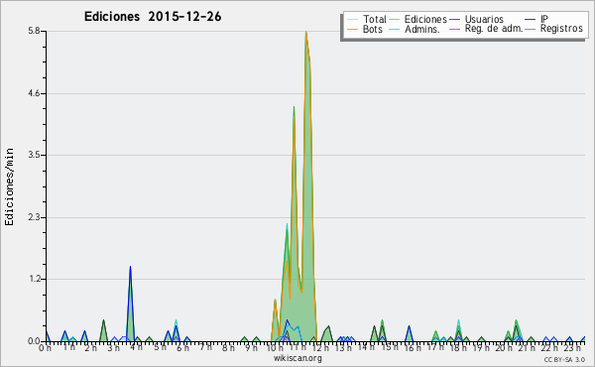Click the y-axis value 2.3

[34, 217]
